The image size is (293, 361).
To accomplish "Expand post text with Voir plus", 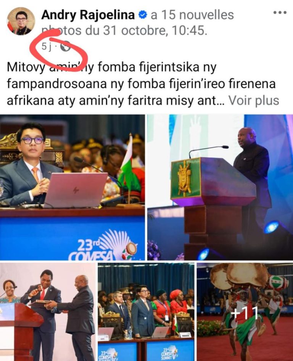I will [x=254, y=100].
